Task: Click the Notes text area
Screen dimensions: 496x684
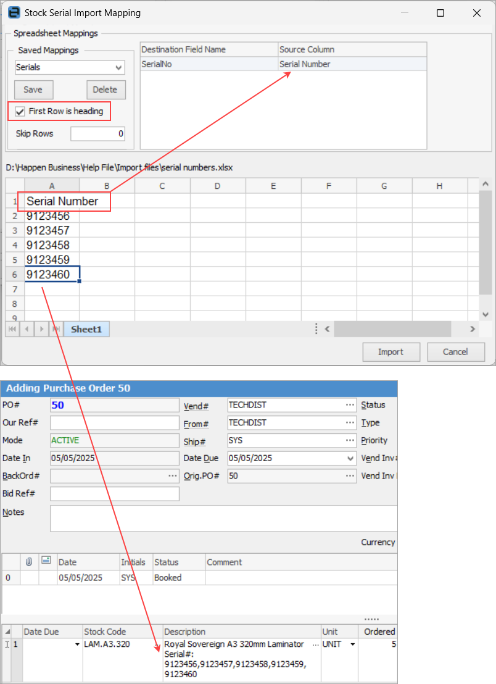Action: 223,519
